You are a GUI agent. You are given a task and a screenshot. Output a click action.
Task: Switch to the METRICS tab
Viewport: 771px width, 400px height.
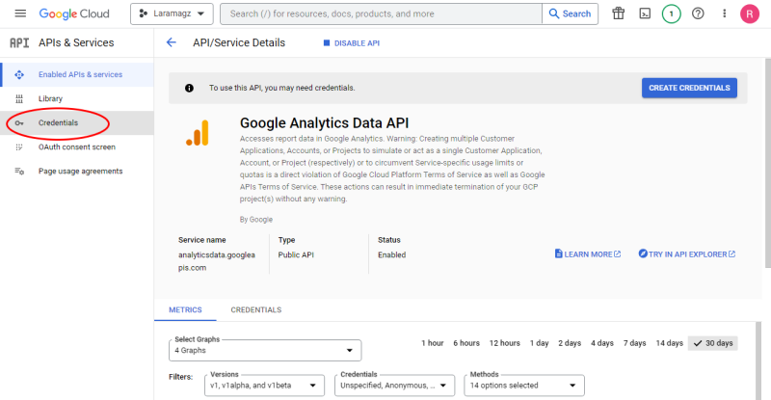click(185, 310)
